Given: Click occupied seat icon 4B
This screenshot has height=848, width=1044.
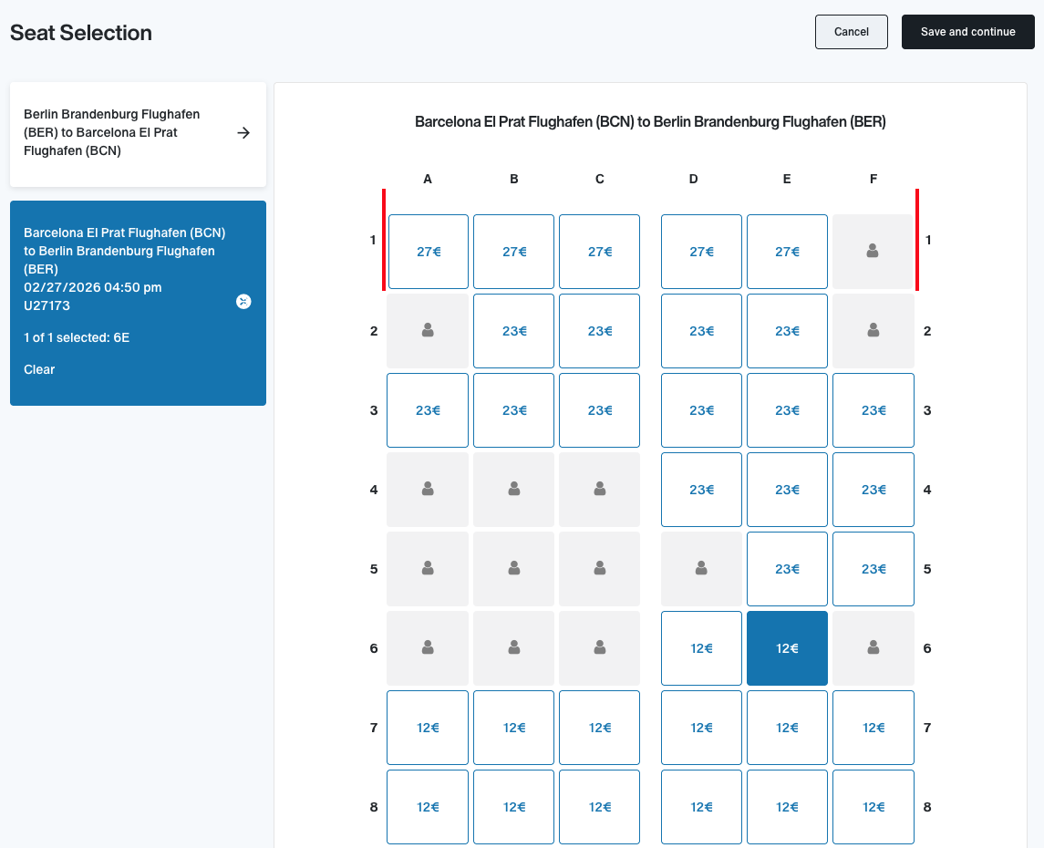Looking at the screenshot, I should pyautogui.click(x=514, y=490).
